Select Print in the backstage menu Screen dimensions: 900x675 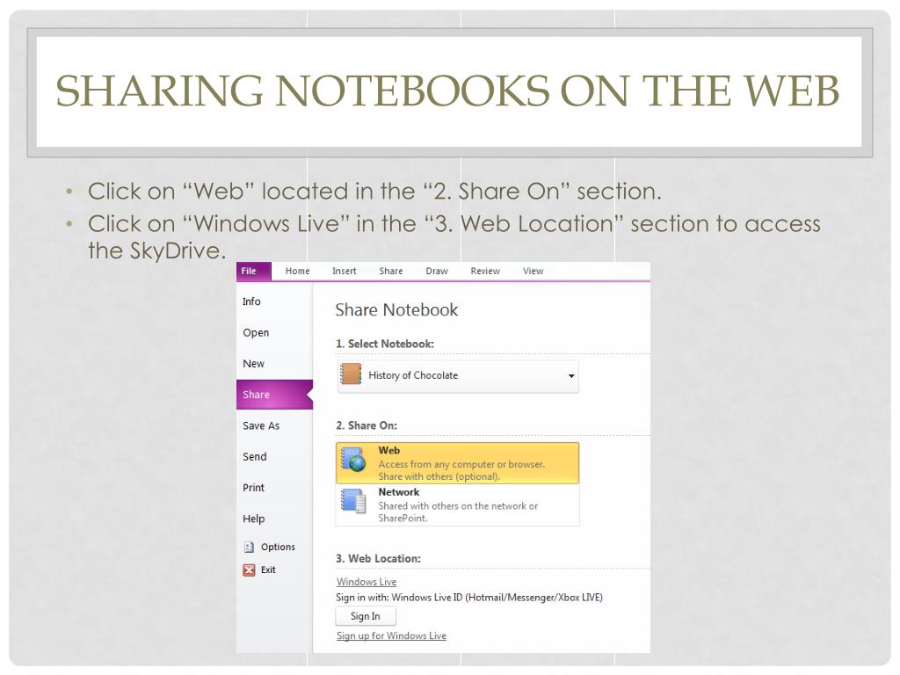[274, 487]
